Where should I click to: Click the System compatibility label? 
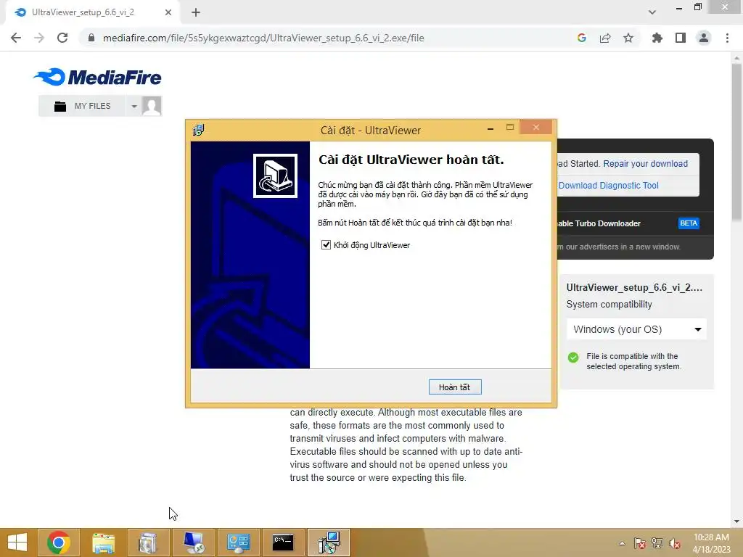[x=609, y=304]
